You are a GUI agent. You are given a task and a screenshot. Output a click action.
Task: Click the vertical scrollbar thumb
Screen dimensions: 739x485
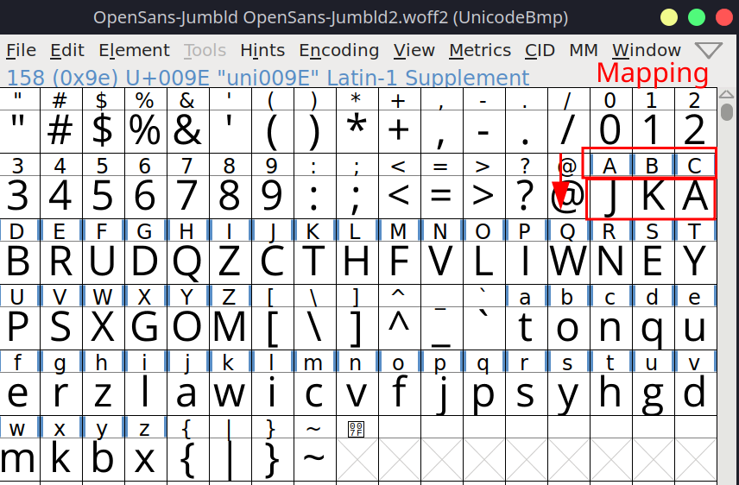(727, 111)
